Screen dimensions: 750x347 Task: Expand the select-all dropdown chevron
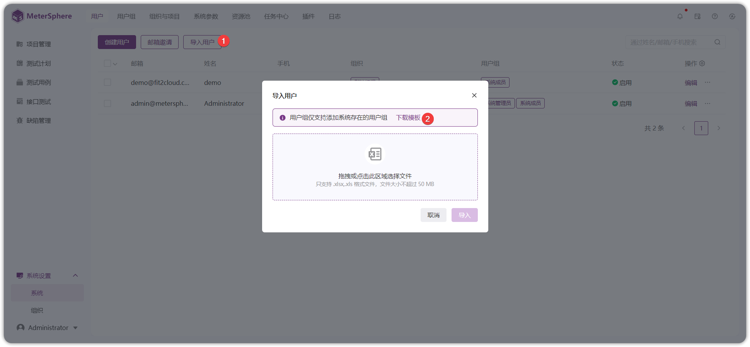tap(115, 64)
